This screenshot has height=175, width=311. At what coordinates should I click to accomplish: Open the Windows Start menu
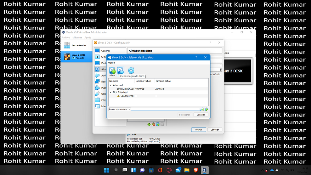coord(106,170)
